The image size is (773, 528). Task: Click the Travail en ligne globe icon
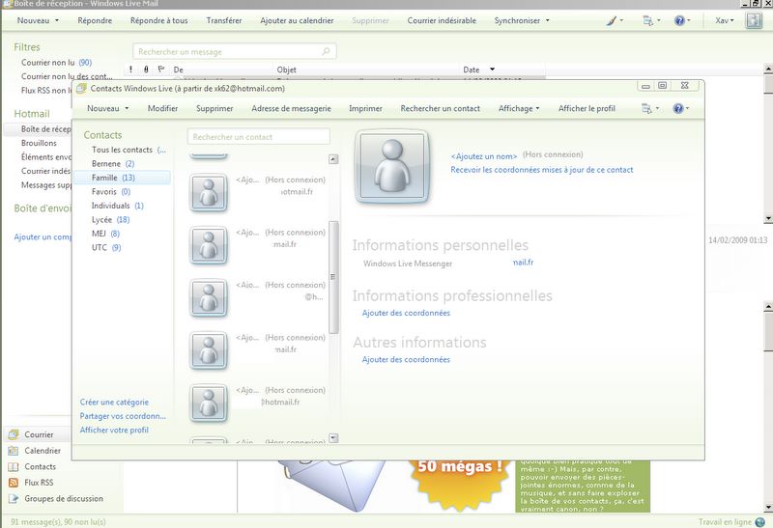760,522
